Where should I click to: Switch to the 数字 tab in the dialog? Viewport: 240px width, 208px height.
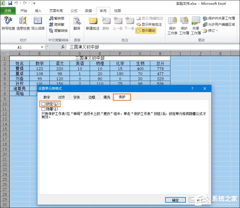[46, 97]
